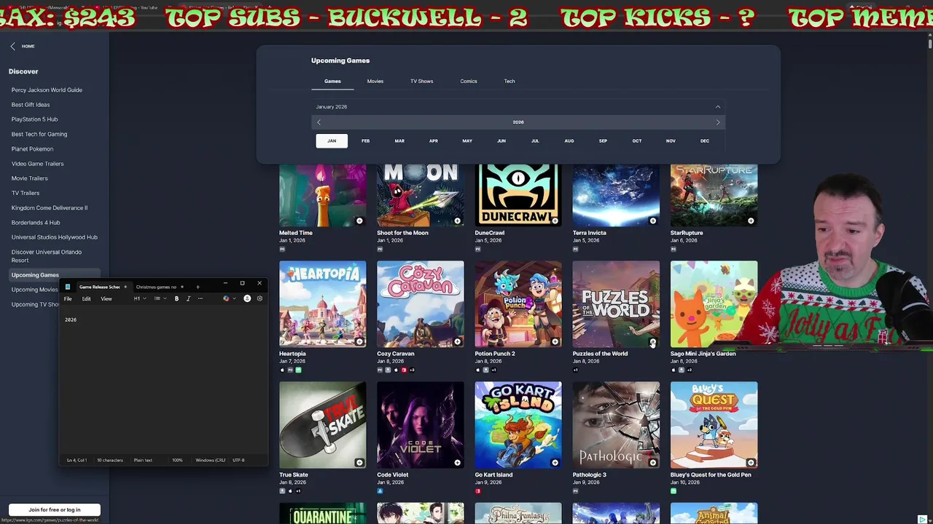Open Borderlands 4 Hub sidebar link

coord(36,223)
